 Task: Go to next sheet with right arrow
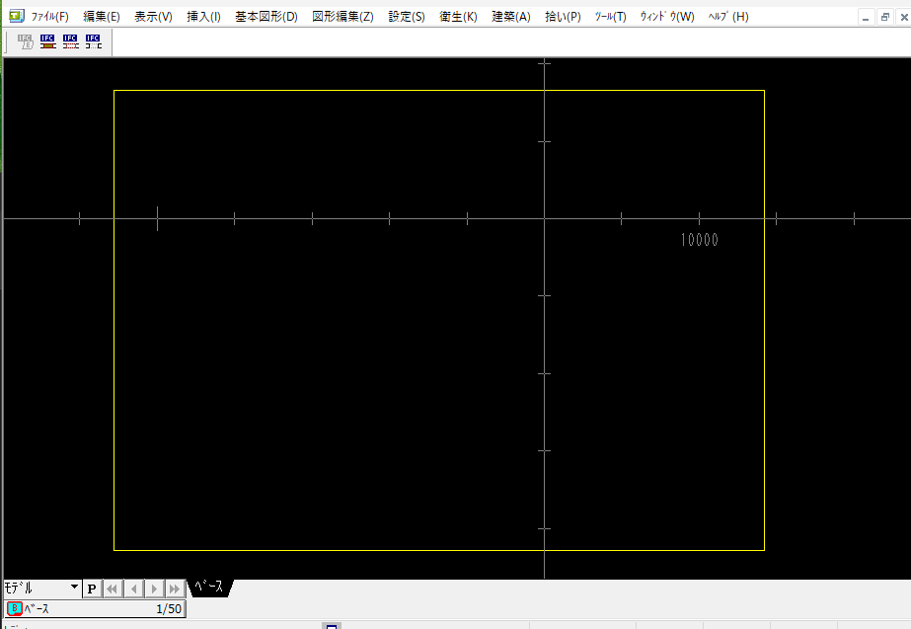[154, 589]
